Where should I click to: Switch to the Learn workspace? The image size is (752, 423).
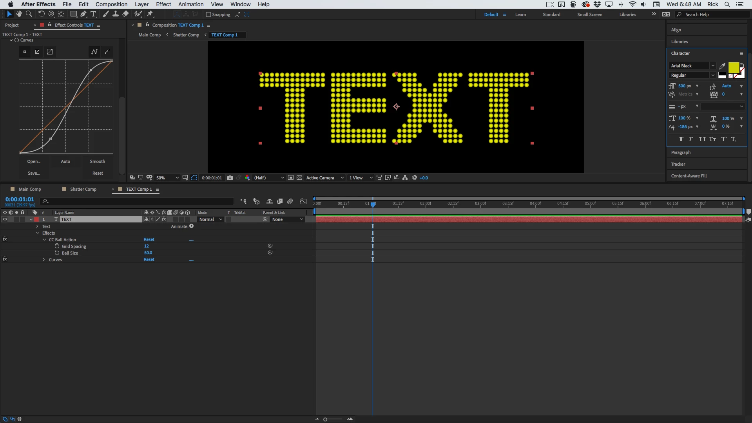pyautogui.click(x=520, y=14)
